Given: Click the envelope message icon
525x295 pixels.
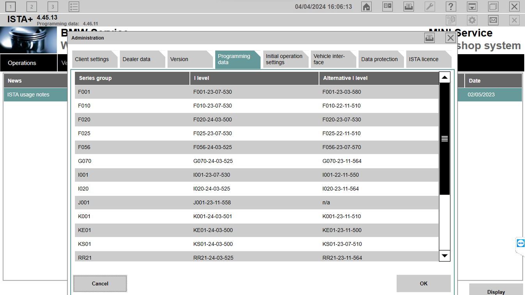Looking at the screenshot, I should click(493, 20).
